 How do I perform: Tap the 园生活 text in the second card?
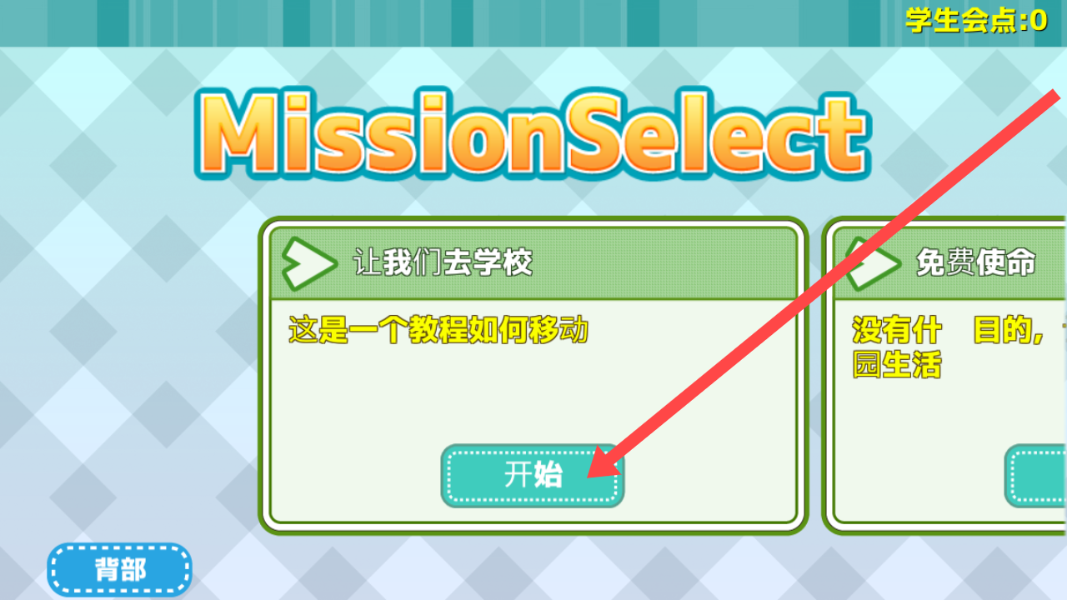point(897,365)
